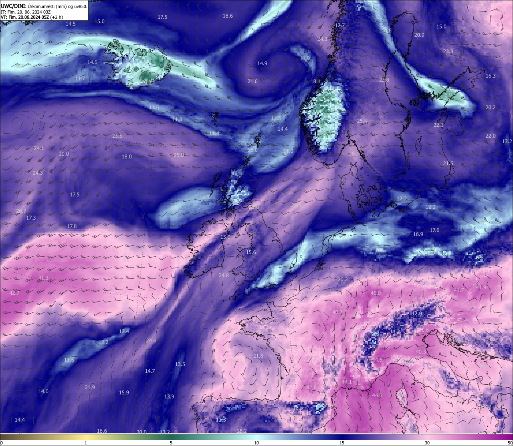This screenshot has width=513, height=446.
Task: Select the 46.0 value over Germany
Action: click(376, 293)
